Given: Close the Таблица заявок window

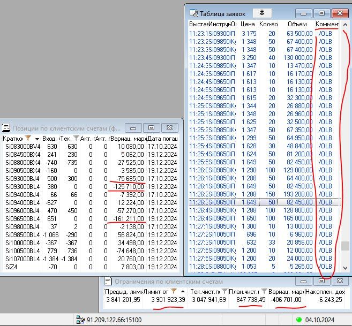Looking at the screenshot, I should [x=340, y=13].
